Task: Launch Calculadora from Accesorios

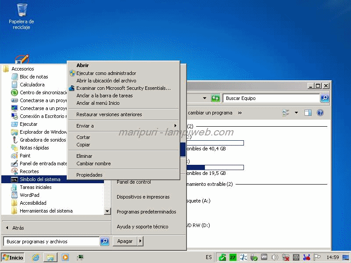Action: pyautogui.click(x=32, y=85)
